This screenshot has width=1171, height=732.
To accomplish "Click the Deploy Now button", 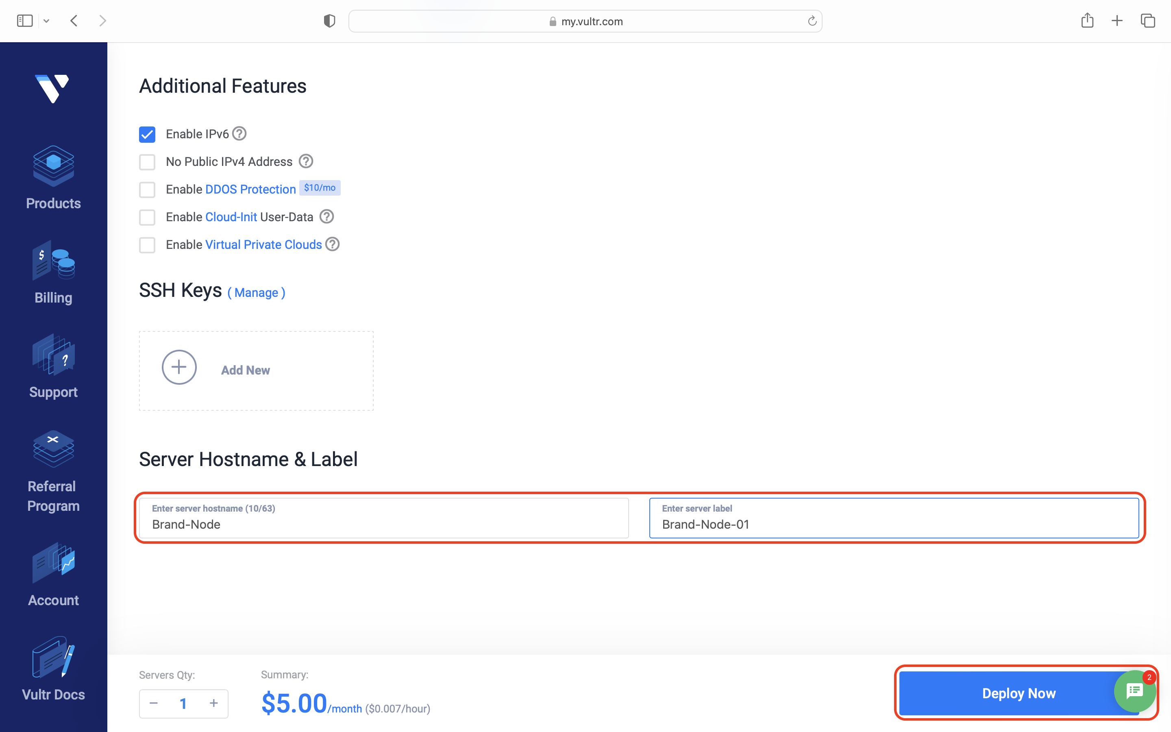I will pos(1019,693).
